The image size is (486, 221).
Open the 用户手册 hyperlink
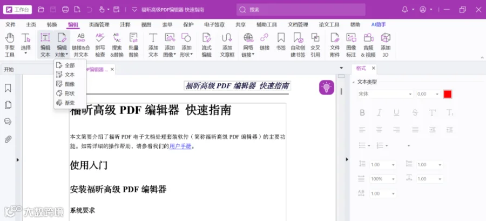pos(180,146)
